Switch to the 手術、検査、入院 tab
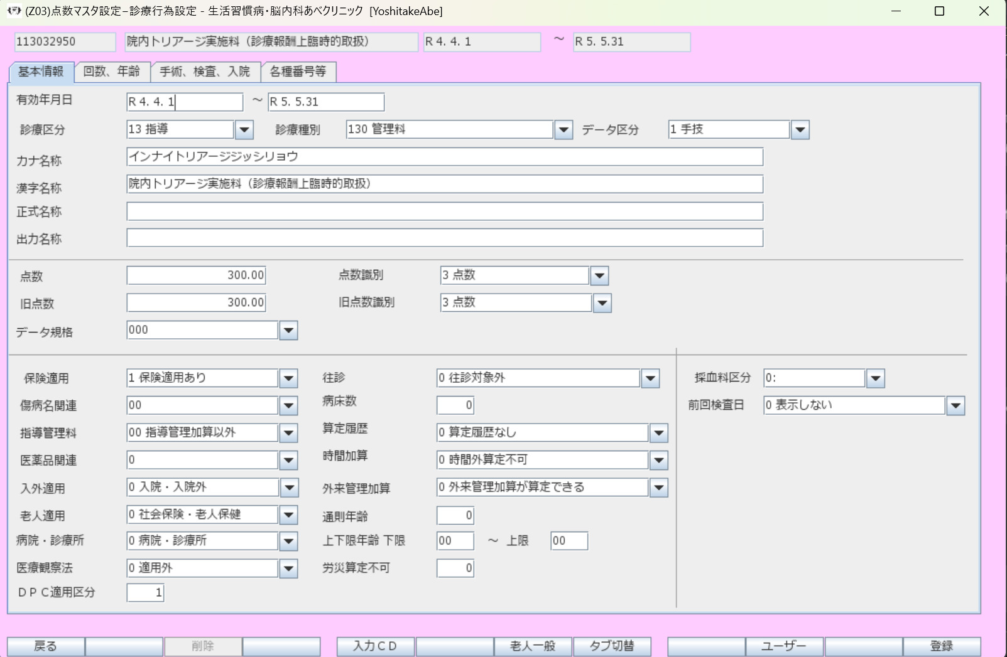This screenshot has width=1007, height=657. (205, 72)
